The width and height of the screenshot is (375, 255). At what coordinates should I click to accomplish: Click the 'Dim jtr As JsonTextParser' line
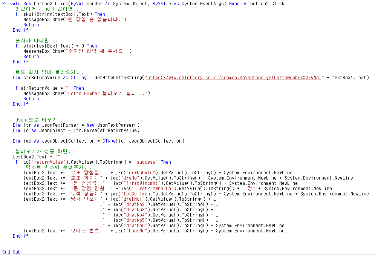tap(76, 125)
